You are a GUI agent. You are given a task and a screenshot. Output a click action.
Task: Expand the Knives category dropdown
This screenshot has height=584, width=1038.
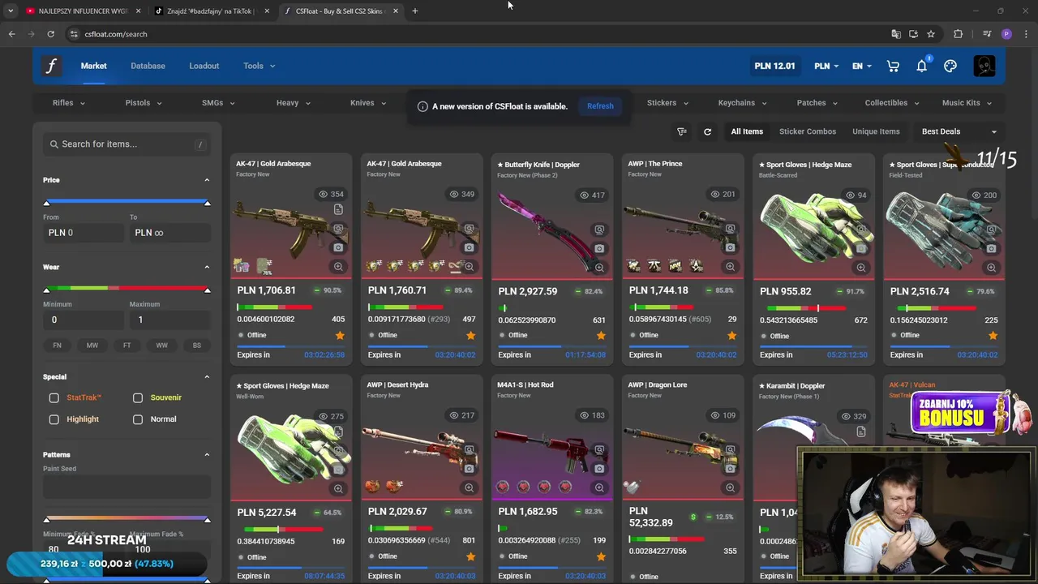click(x=368, y=103)
